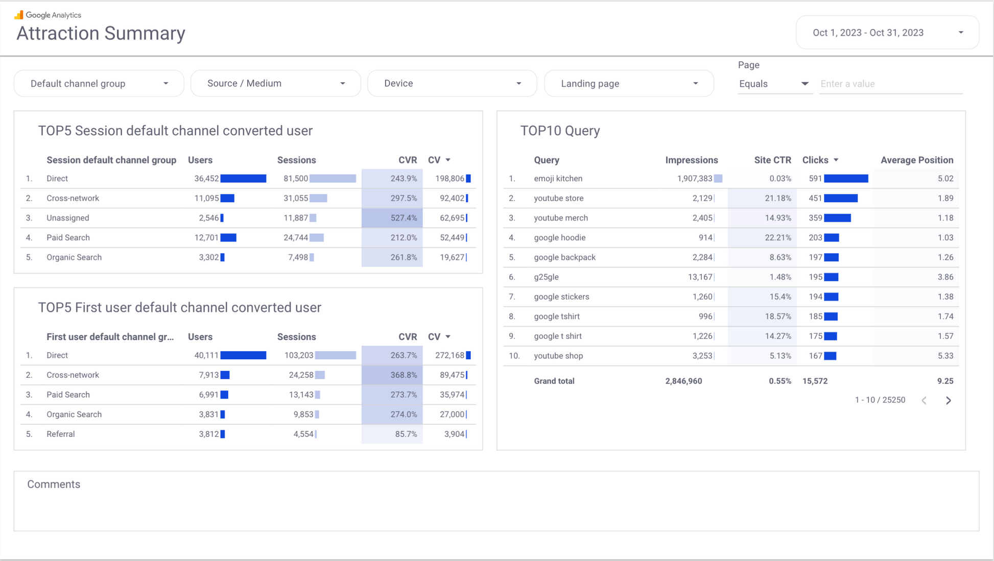Click the Average Position column header
The height and width of the screenshot is (561, 994).
tap(916, 160)
